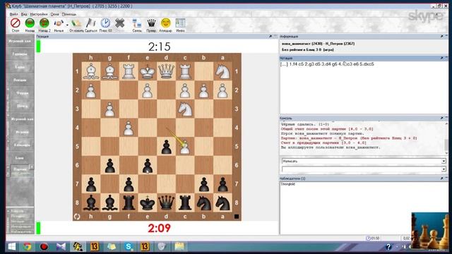Screen dimensions: 452x254
Task: Select the white pawn on c5
Action: (x=185, y=146)
